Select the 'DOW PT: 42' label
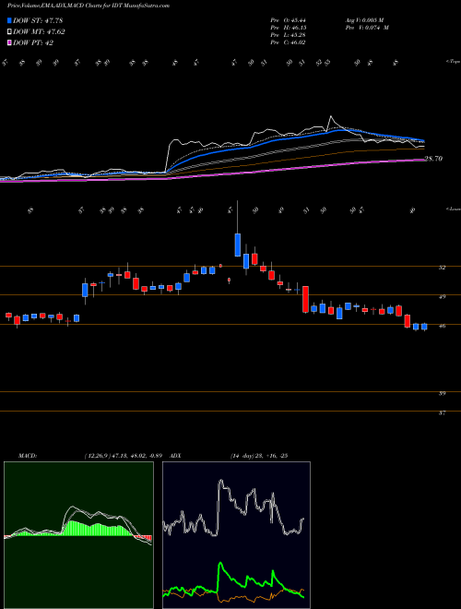Image resolution: width=461 pixels, height=609 pixels. pyautogui.click(x=33, y=42)
